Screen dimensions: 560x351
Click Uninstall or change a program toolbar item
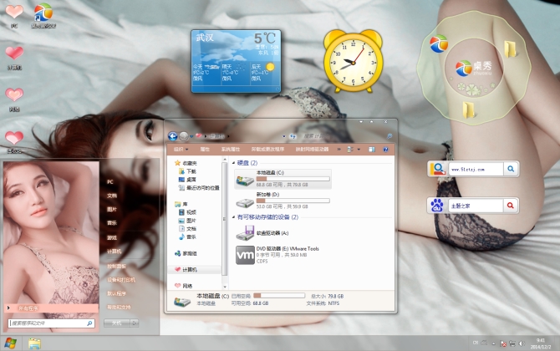click(x=267, y=150)
